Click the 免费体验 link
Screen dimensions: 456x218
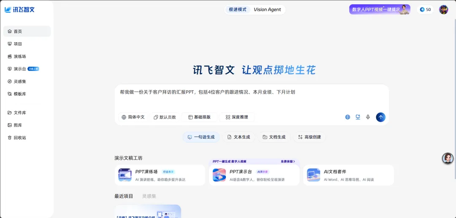tap(288, 161)
